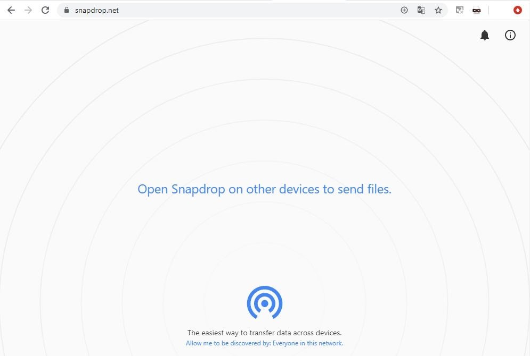Click 'Open Snapdrop on other devices' heading
The height and width of the screenshot is (356, 530).
(264, 189)
